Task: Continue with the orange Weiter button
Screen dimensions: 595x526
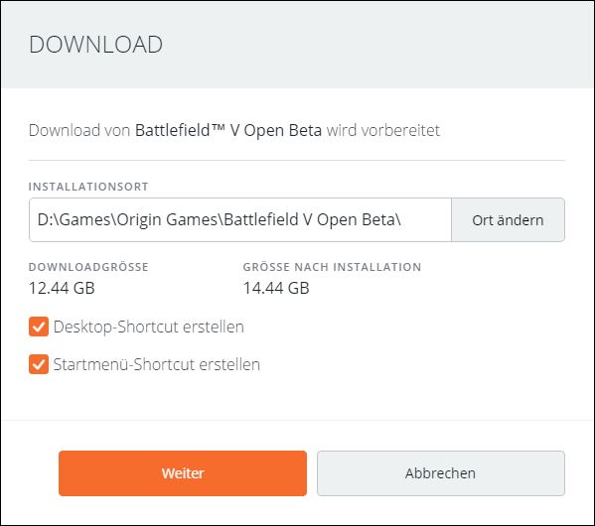Action: [183, 473]
